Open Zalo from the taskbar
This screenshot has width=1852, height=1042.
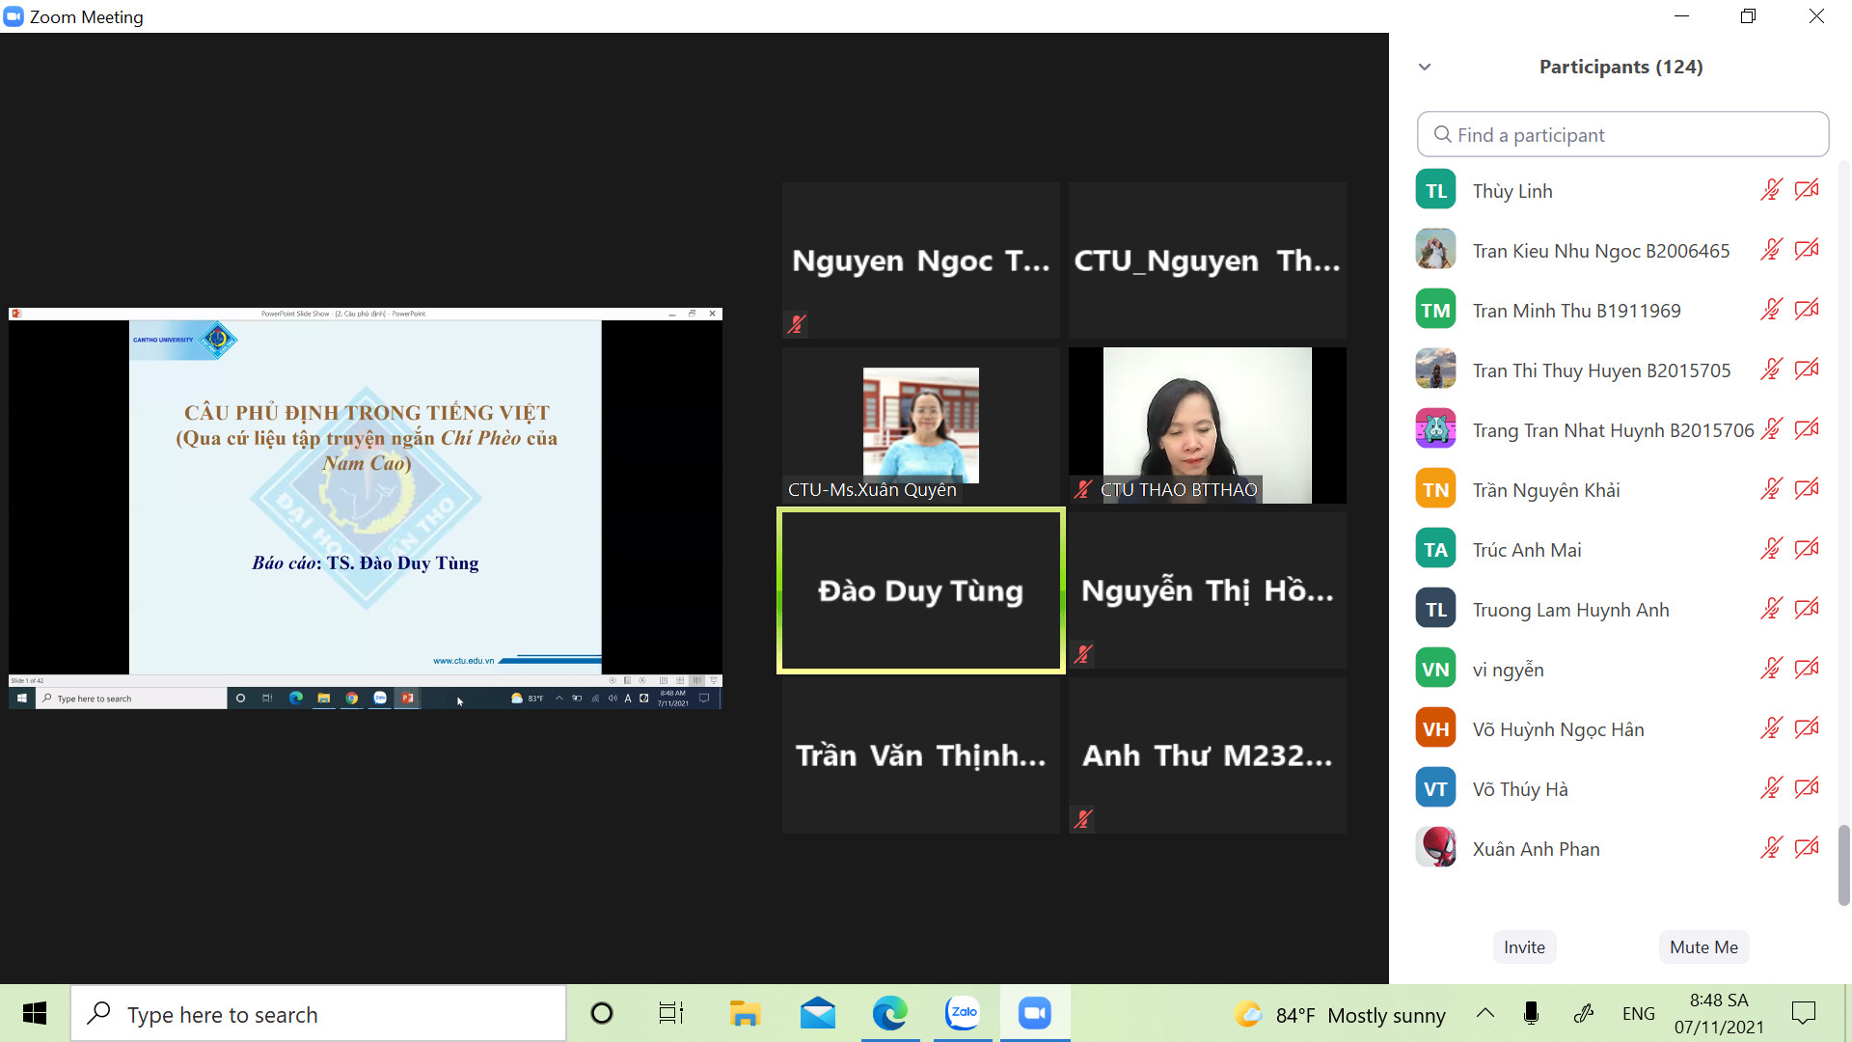point(962,1013)
